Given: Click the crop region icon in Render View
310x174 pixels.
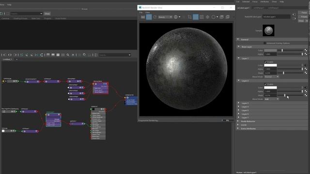Looking at the screenshot, I should coord(189,17).
